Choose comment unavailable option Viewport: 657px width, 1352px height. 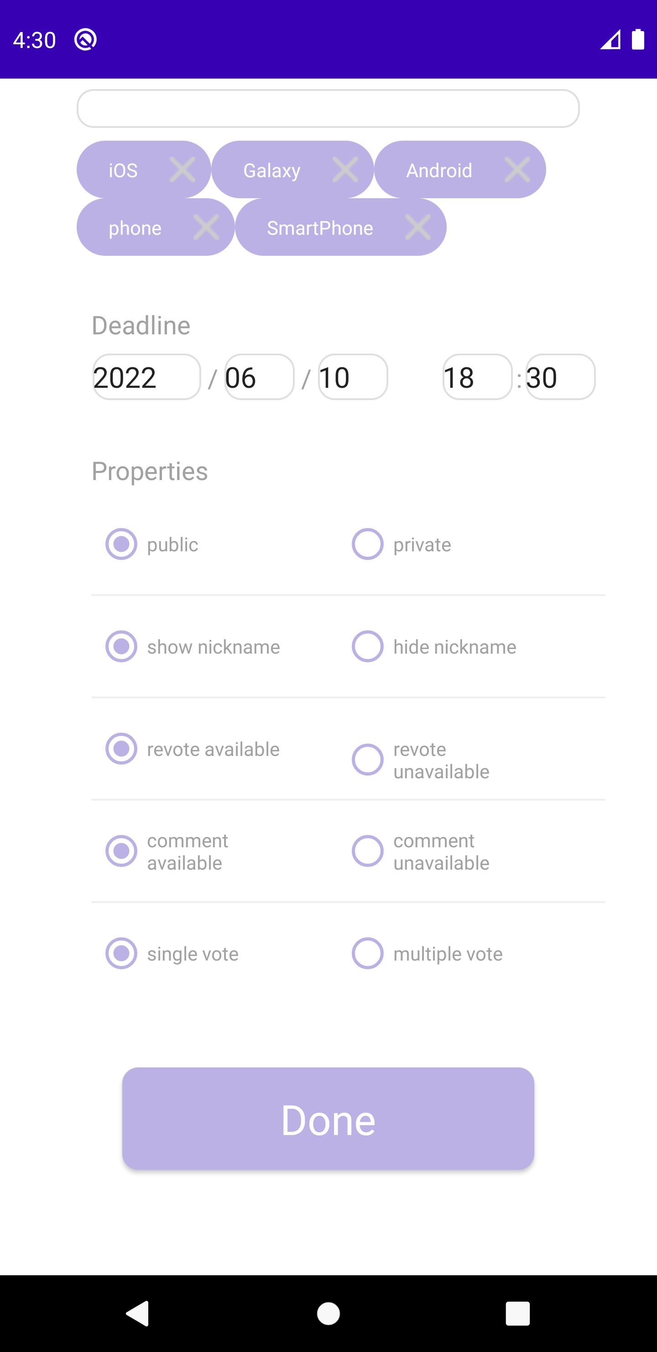pyautogui.click(x=368, y=851)
